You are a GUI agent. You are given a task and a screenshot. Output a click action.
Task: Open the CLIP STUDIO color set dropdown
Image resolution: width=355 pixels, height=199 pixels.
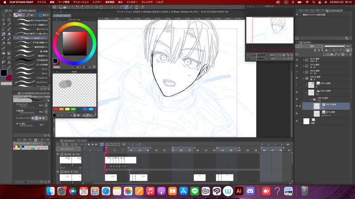pos(28,143)
